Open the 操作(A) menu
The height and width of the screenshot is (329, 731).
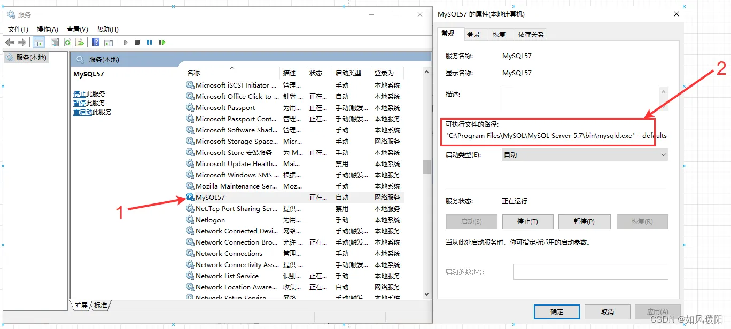click(x=48, y=29)
